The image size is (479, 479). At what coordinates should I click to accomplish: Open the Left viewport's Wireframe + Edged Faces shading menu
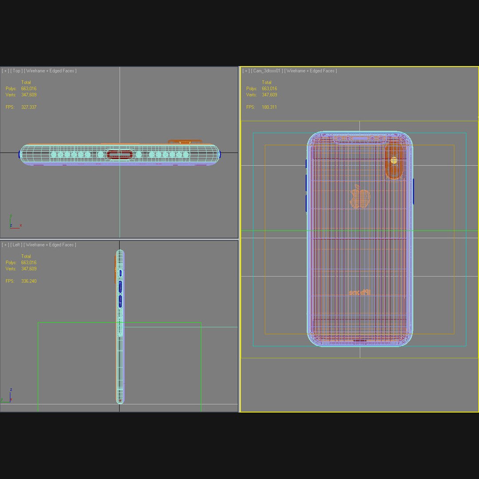point(50,245)
